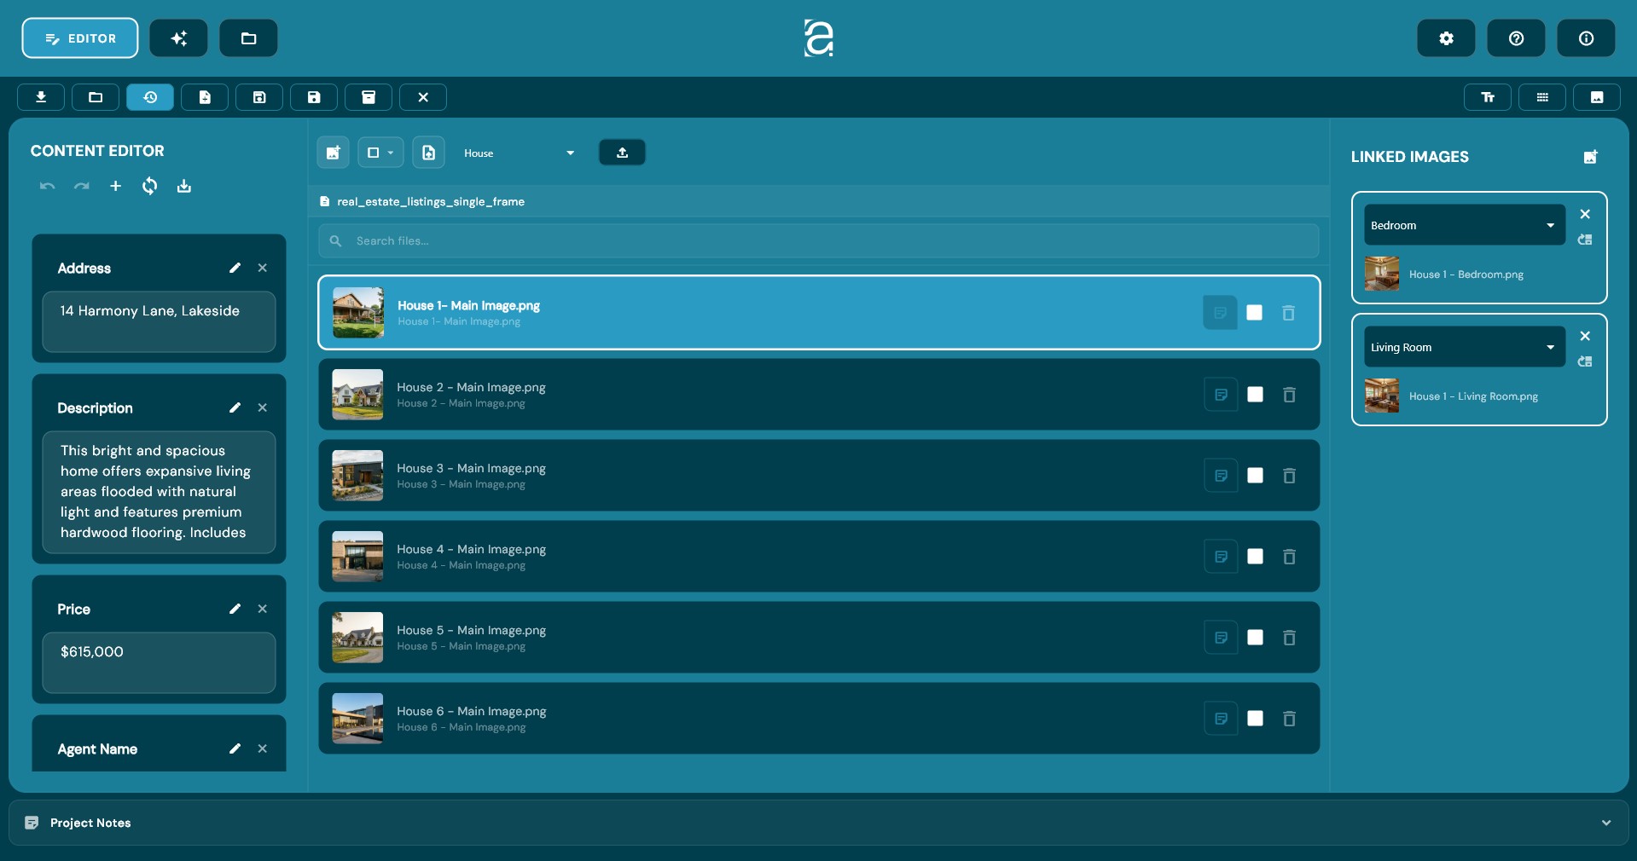Image resolution: width=1637 pixels, height=861 pixels.
Task: Switch to the Editor mode tab
Action: [x=79, y=38]
